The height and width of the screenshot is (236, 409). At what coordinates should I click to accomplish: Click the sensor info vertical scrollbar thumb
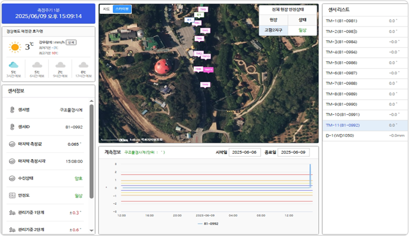click(91, 151)
